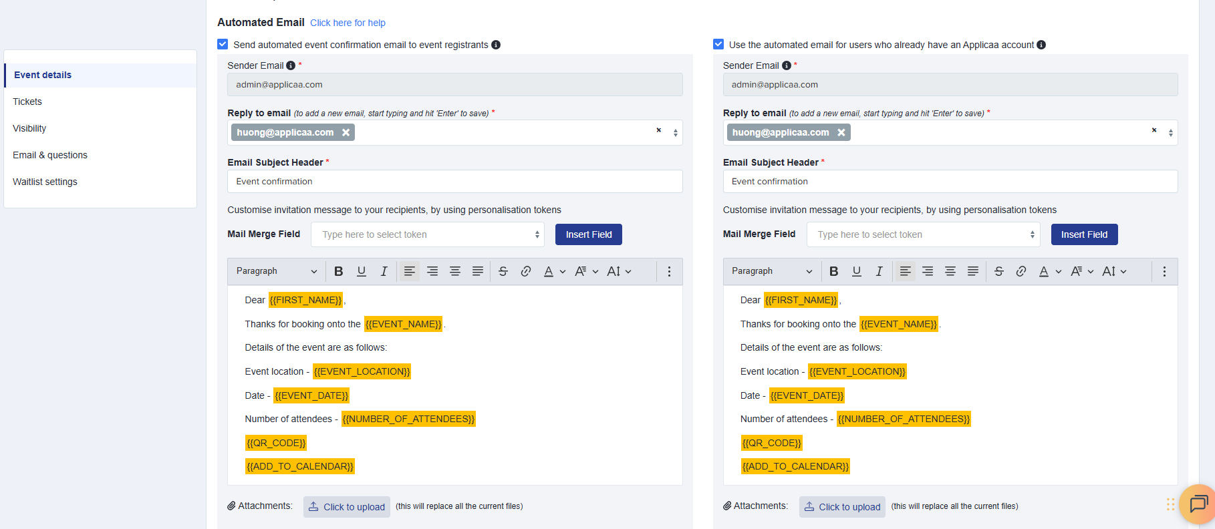This screenshot has height=529, width=1215.
Task: Open Click here for help link
Action: point(348,23)
